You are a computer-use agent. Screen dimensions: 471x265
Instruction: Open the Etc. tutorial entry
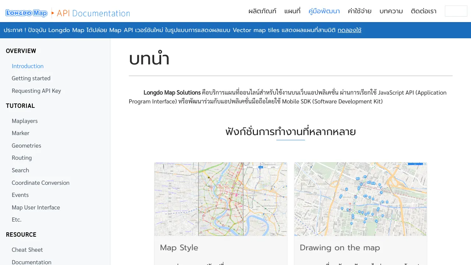pyautogui.click(x=17, y=220)
